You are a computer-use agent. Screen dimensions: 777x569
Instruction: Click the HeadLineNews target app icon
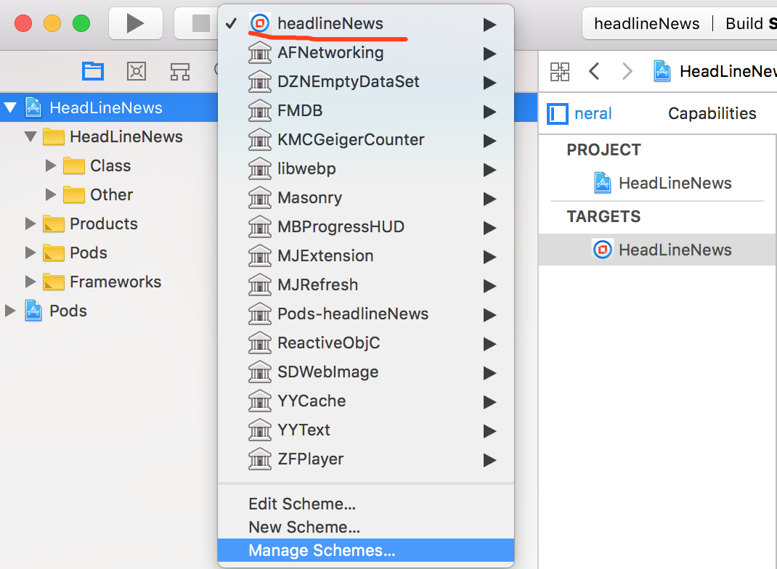pos(603,250)
